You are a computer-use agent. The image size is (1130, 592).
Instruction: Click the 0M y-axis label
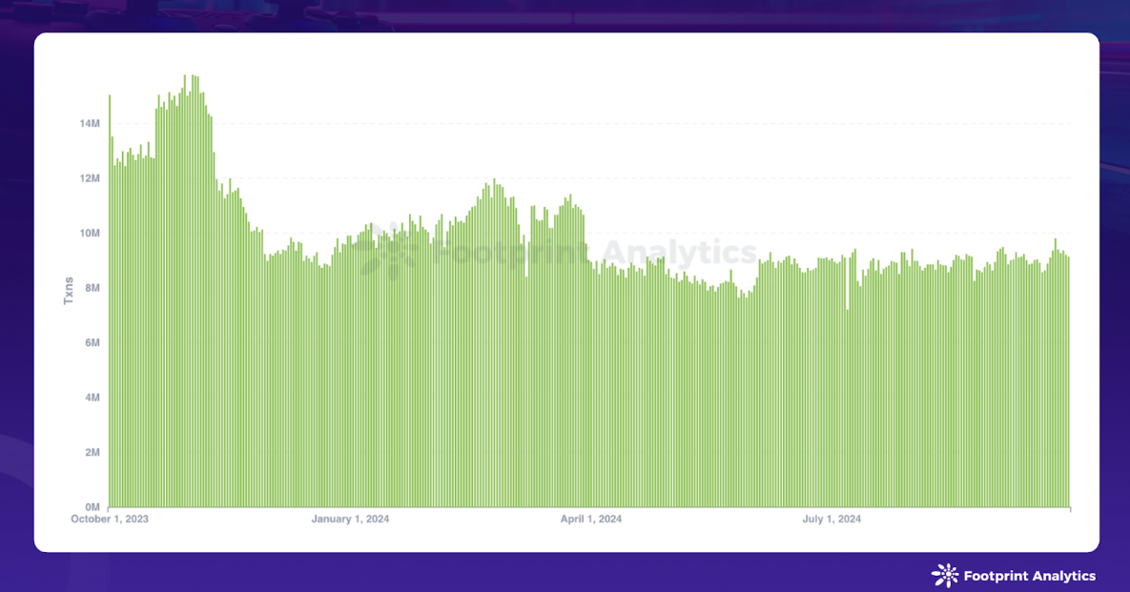pos(92,507)
